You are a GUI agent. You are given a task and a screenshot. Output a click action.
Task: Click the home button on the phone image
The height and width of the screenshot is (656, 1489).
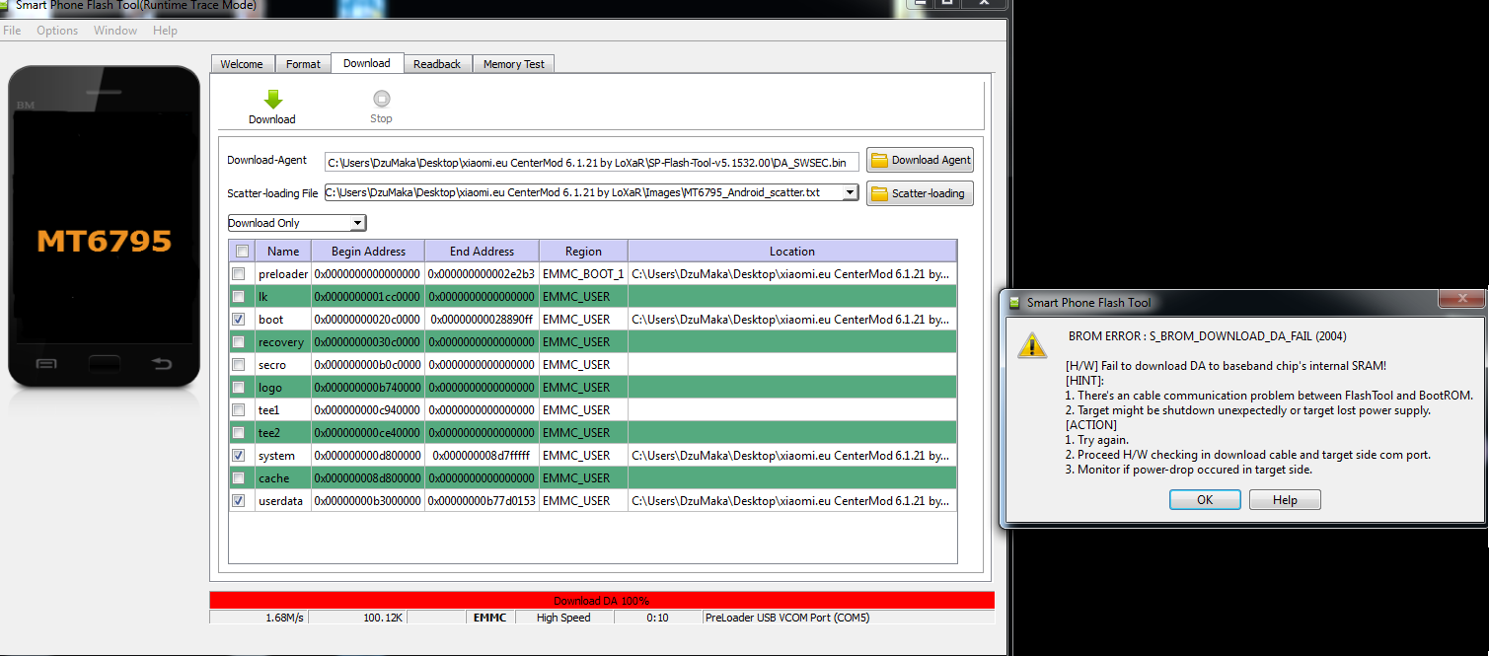(x=104, y=363)
